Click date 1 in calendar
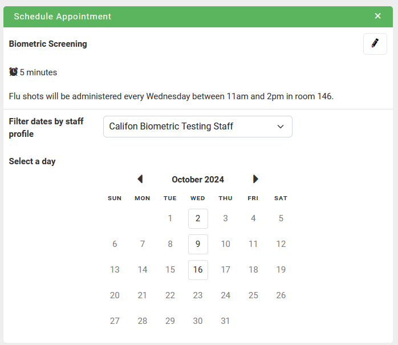Screen dimensions: 398x345 click(170, 218)
